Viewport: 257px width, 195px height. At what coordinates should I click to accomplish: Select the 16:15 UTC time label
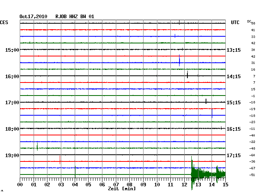pos(234,129)
